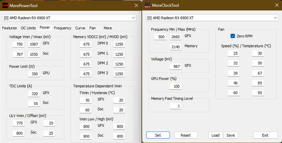This screenshot has height=143, width=282.
Task: Close the MoreClockTool window
Action: click(x=277, y=5)
